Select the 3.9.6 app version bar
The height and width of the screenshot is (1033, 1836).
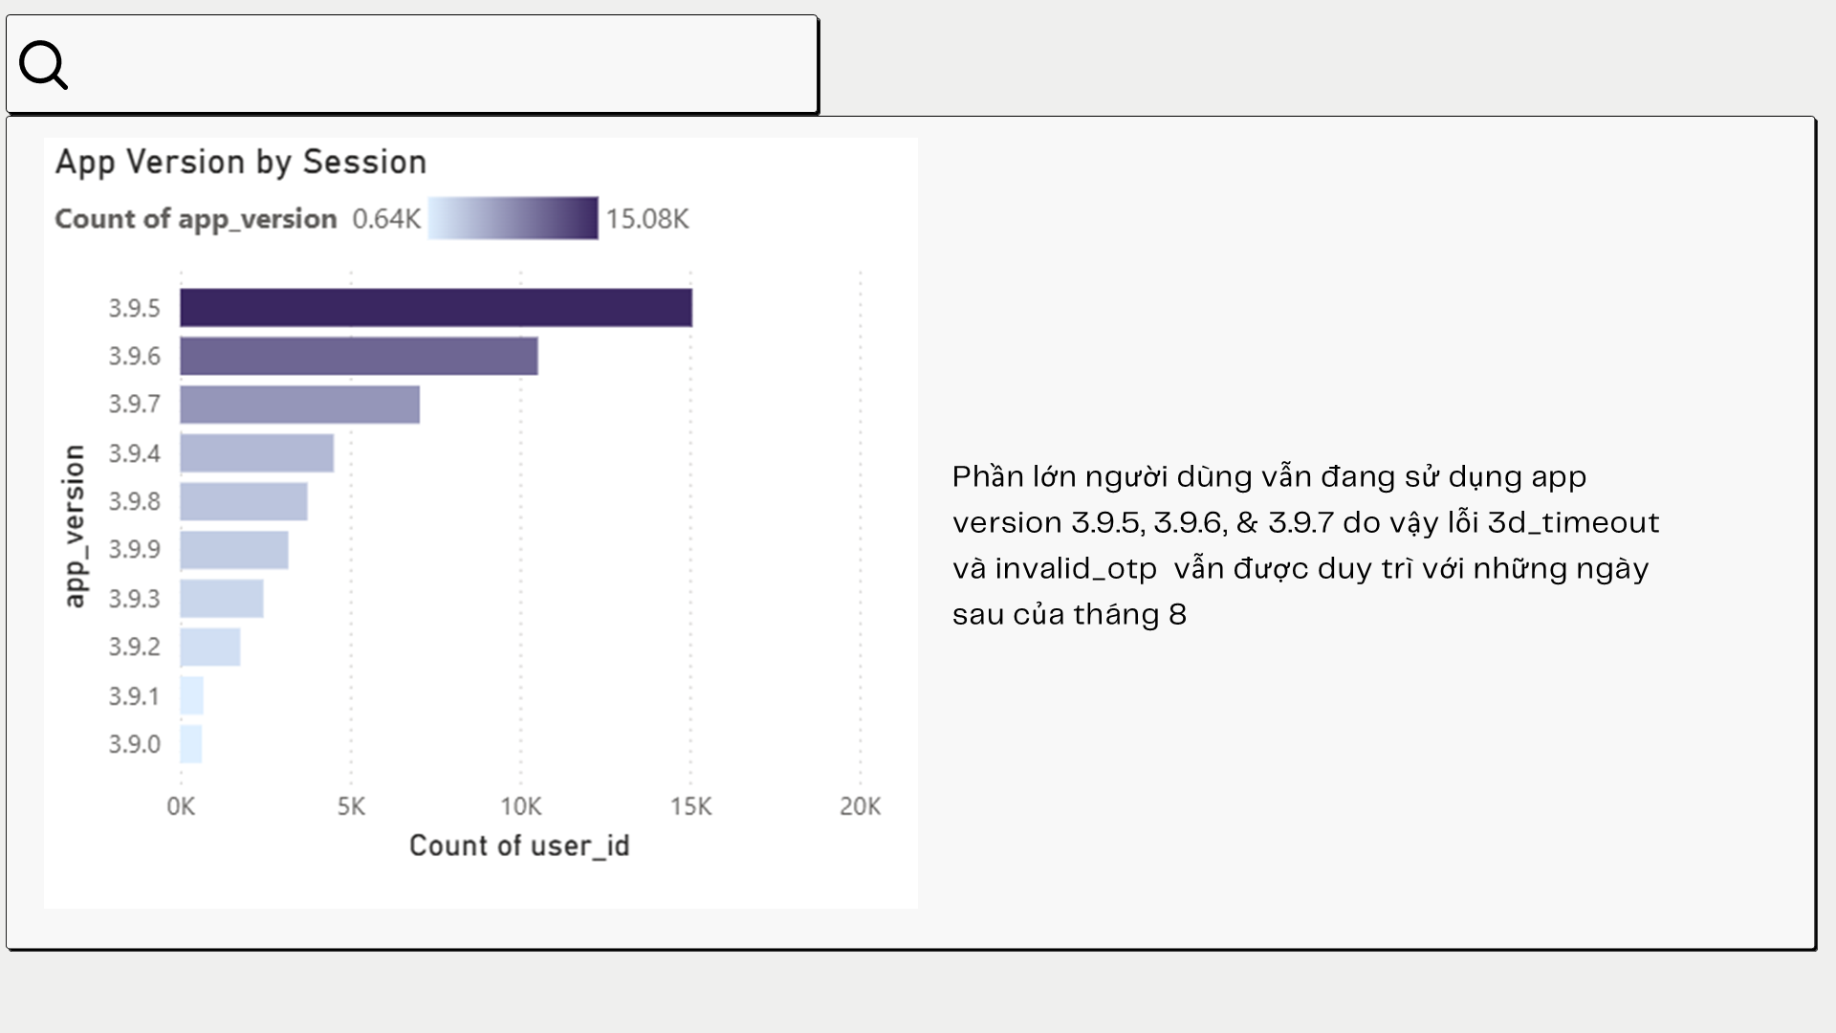point(359,356)
